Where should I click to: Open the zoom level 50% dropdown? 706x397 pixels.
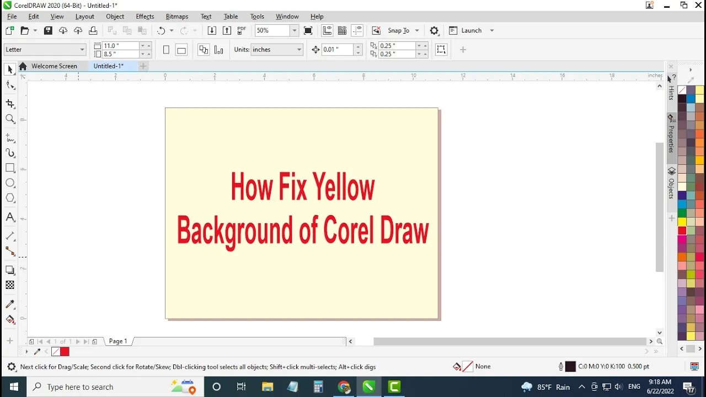(x=295, y=30)
